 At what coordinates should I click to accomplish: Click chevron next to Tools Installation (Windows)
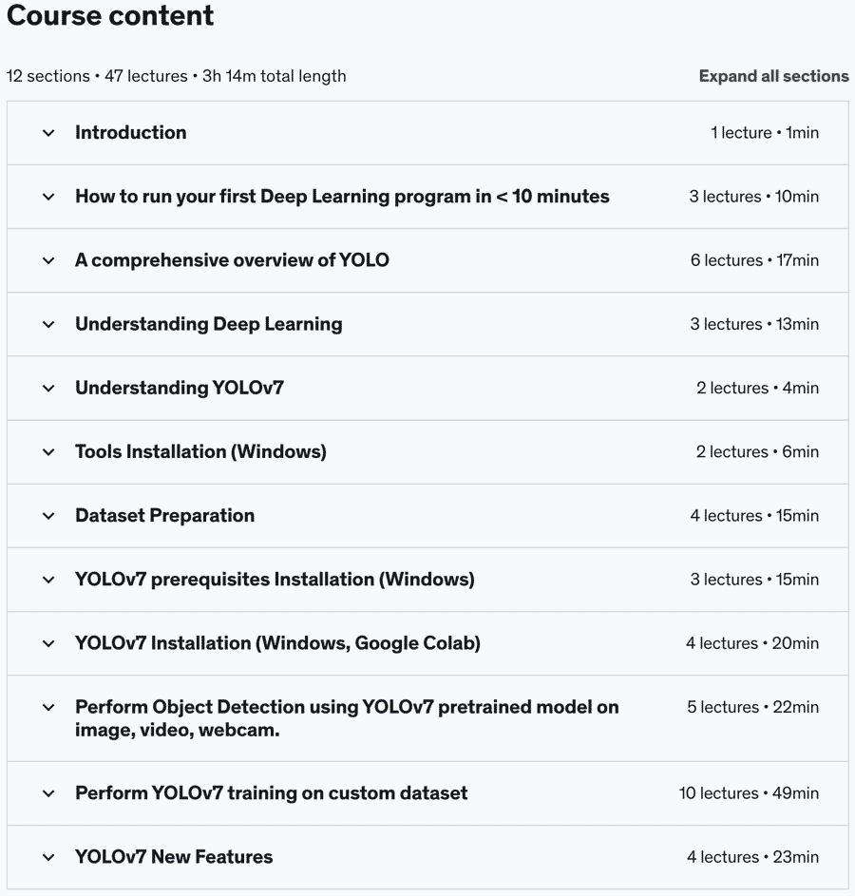(48, 452)
